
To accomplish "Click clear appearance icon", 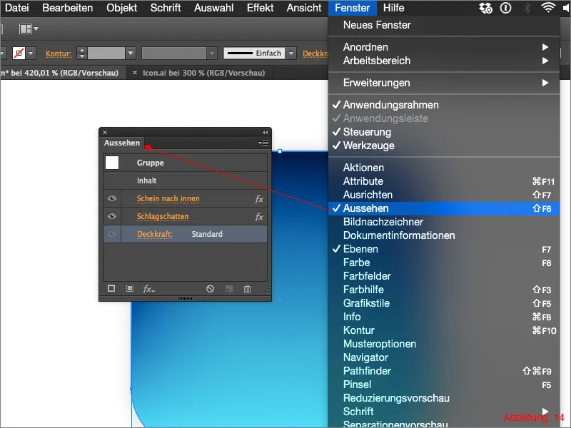I will (x=210, y=289).
